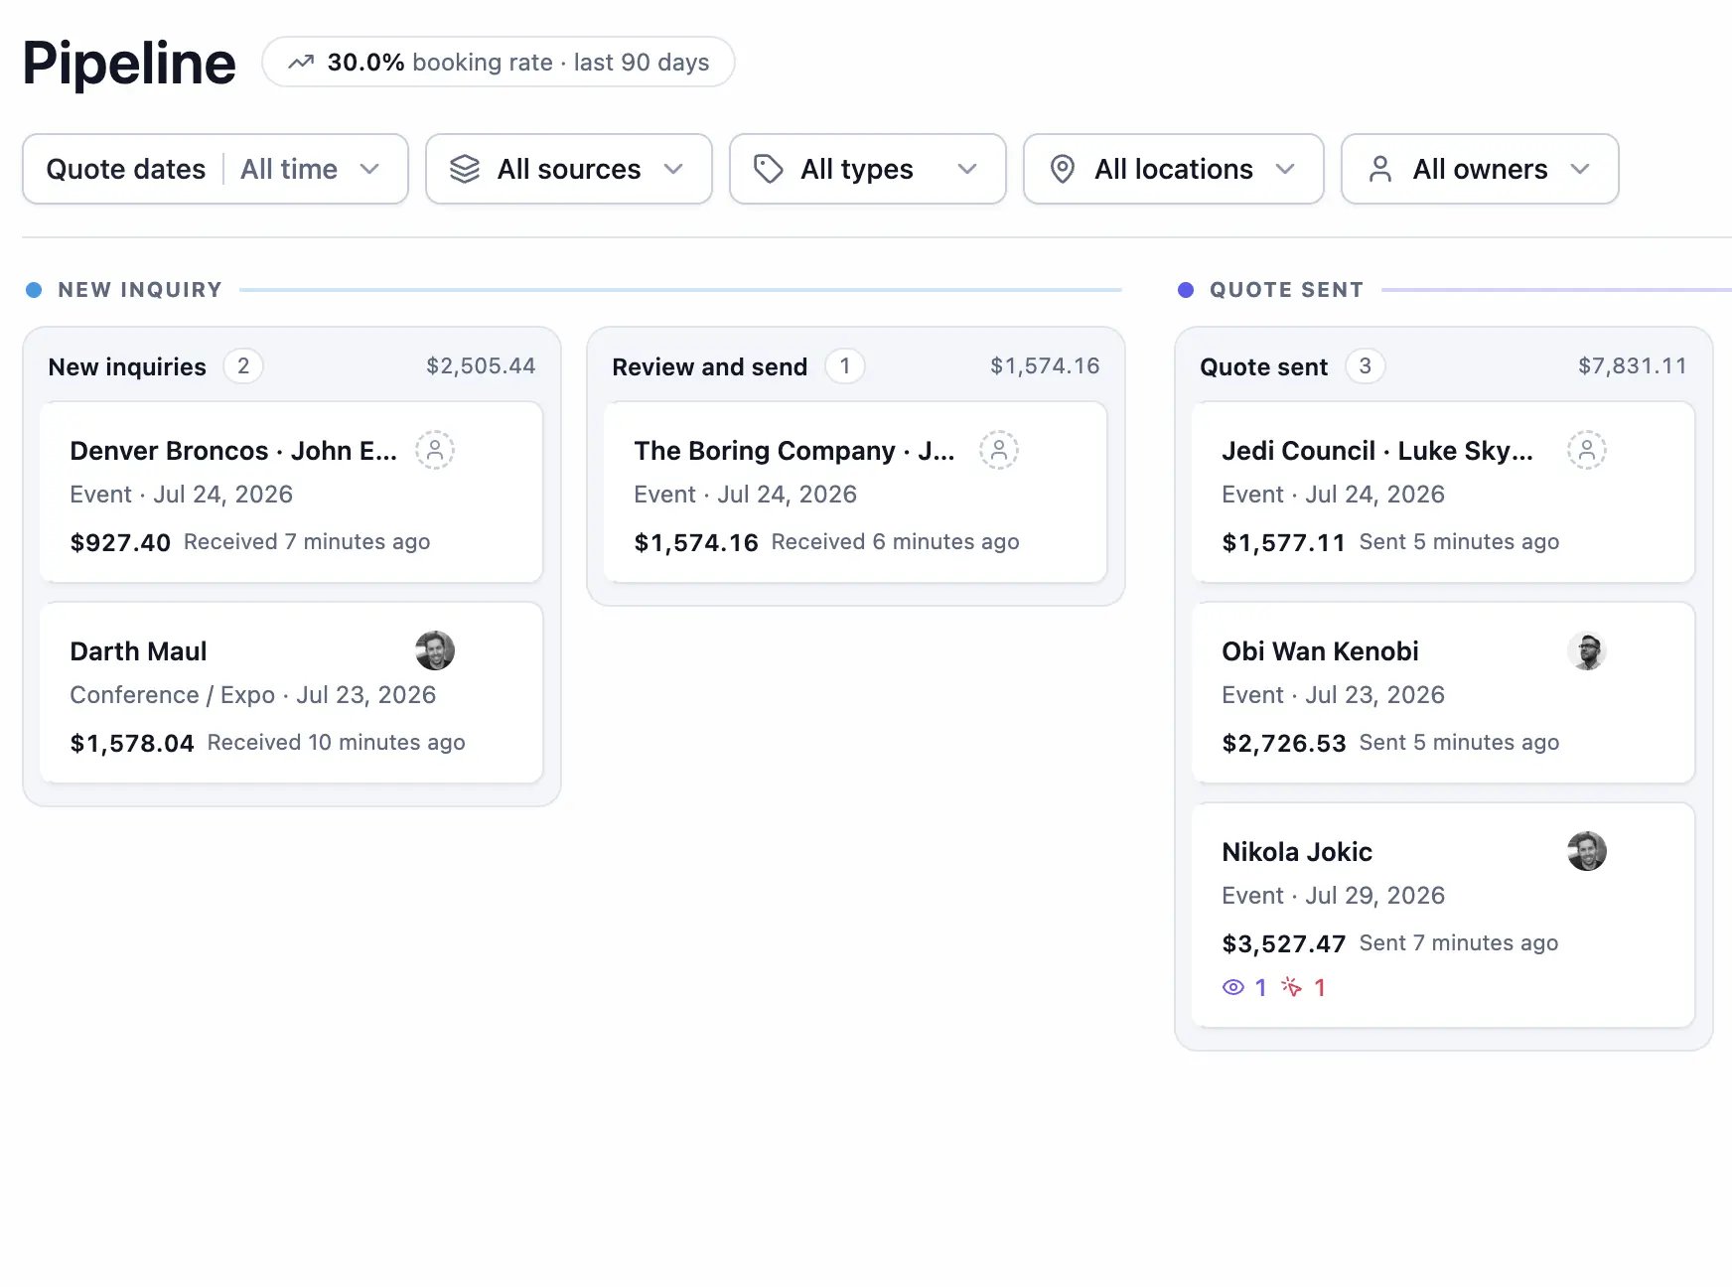Screen dimensions: 1732x1287
Task: Expand the All locations dropdown chevron
Action: pyautogui.click(x=1285, y=169)
